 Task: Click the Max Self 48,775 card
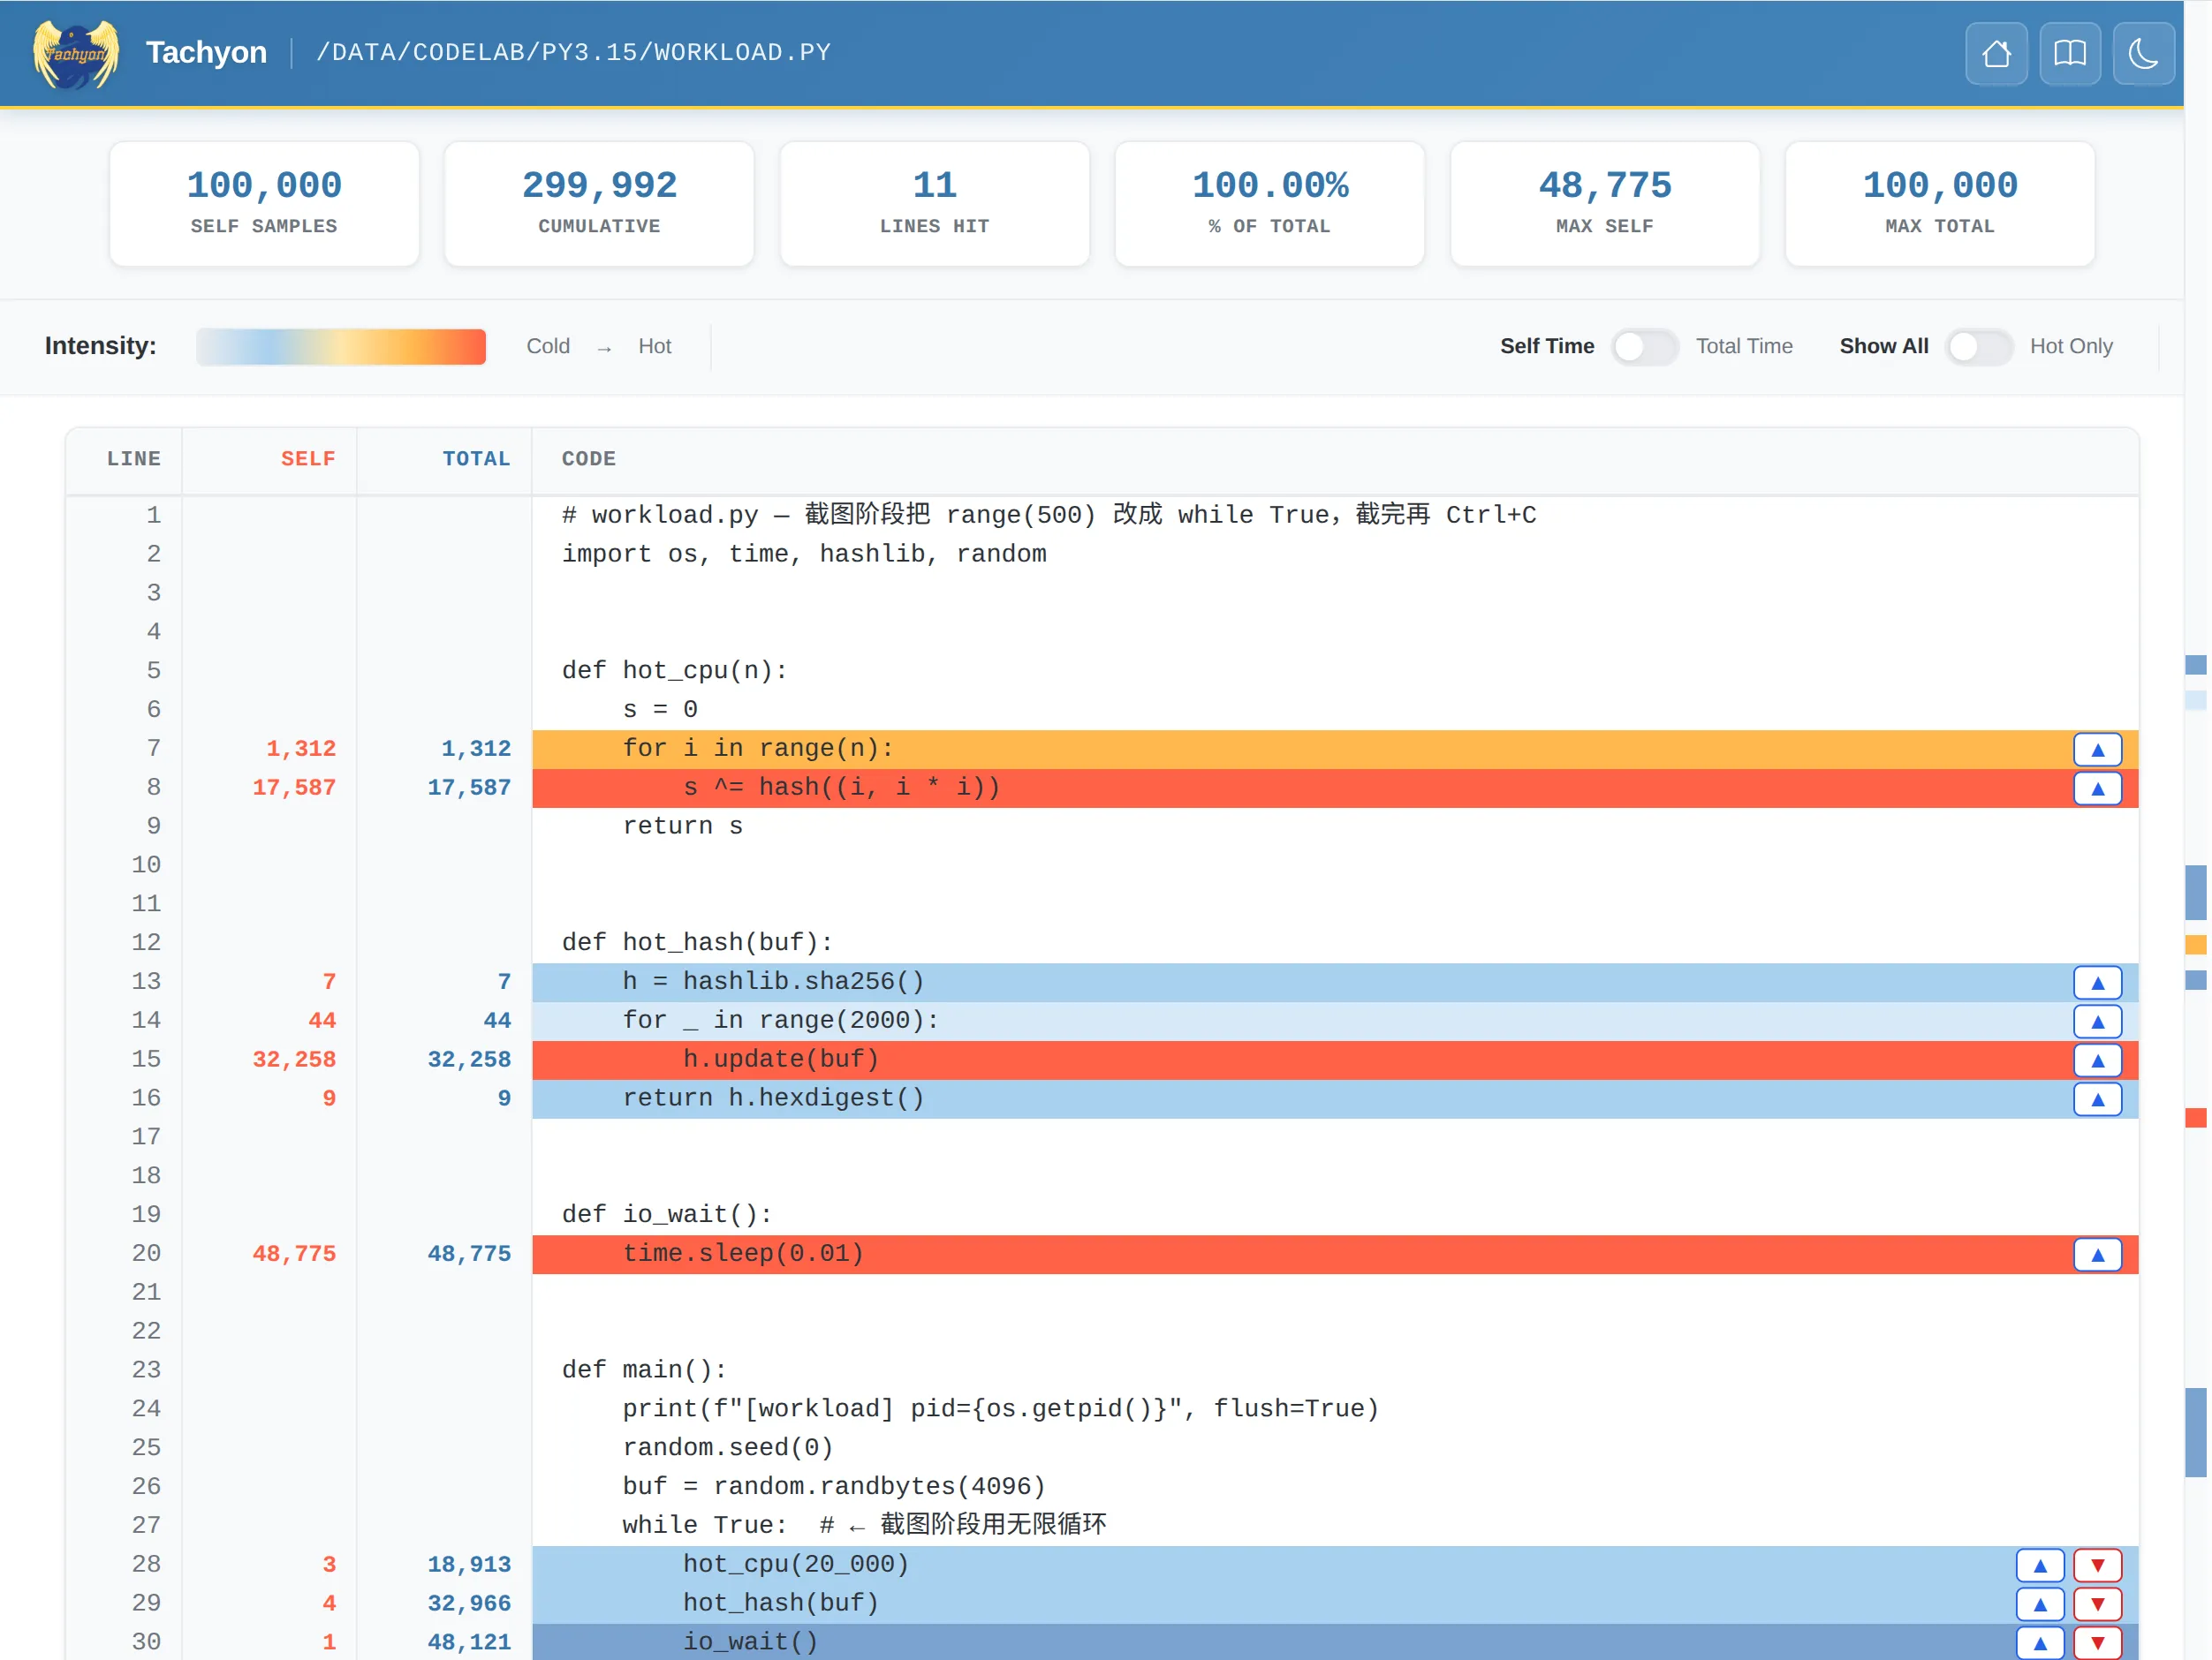click(1605, 204)
